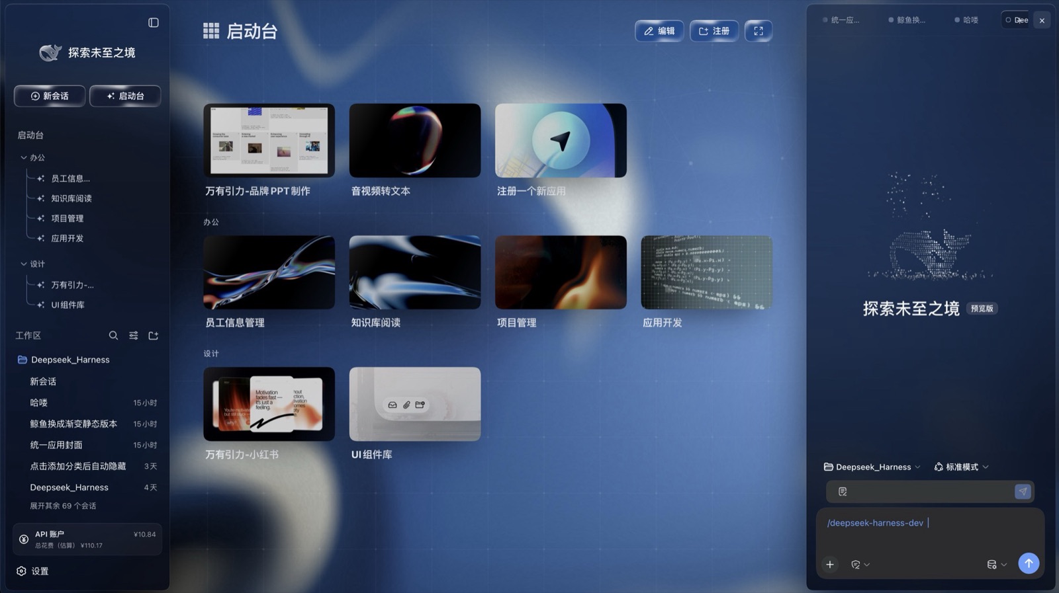Add a new workspace folder icon

coord(154,336)
